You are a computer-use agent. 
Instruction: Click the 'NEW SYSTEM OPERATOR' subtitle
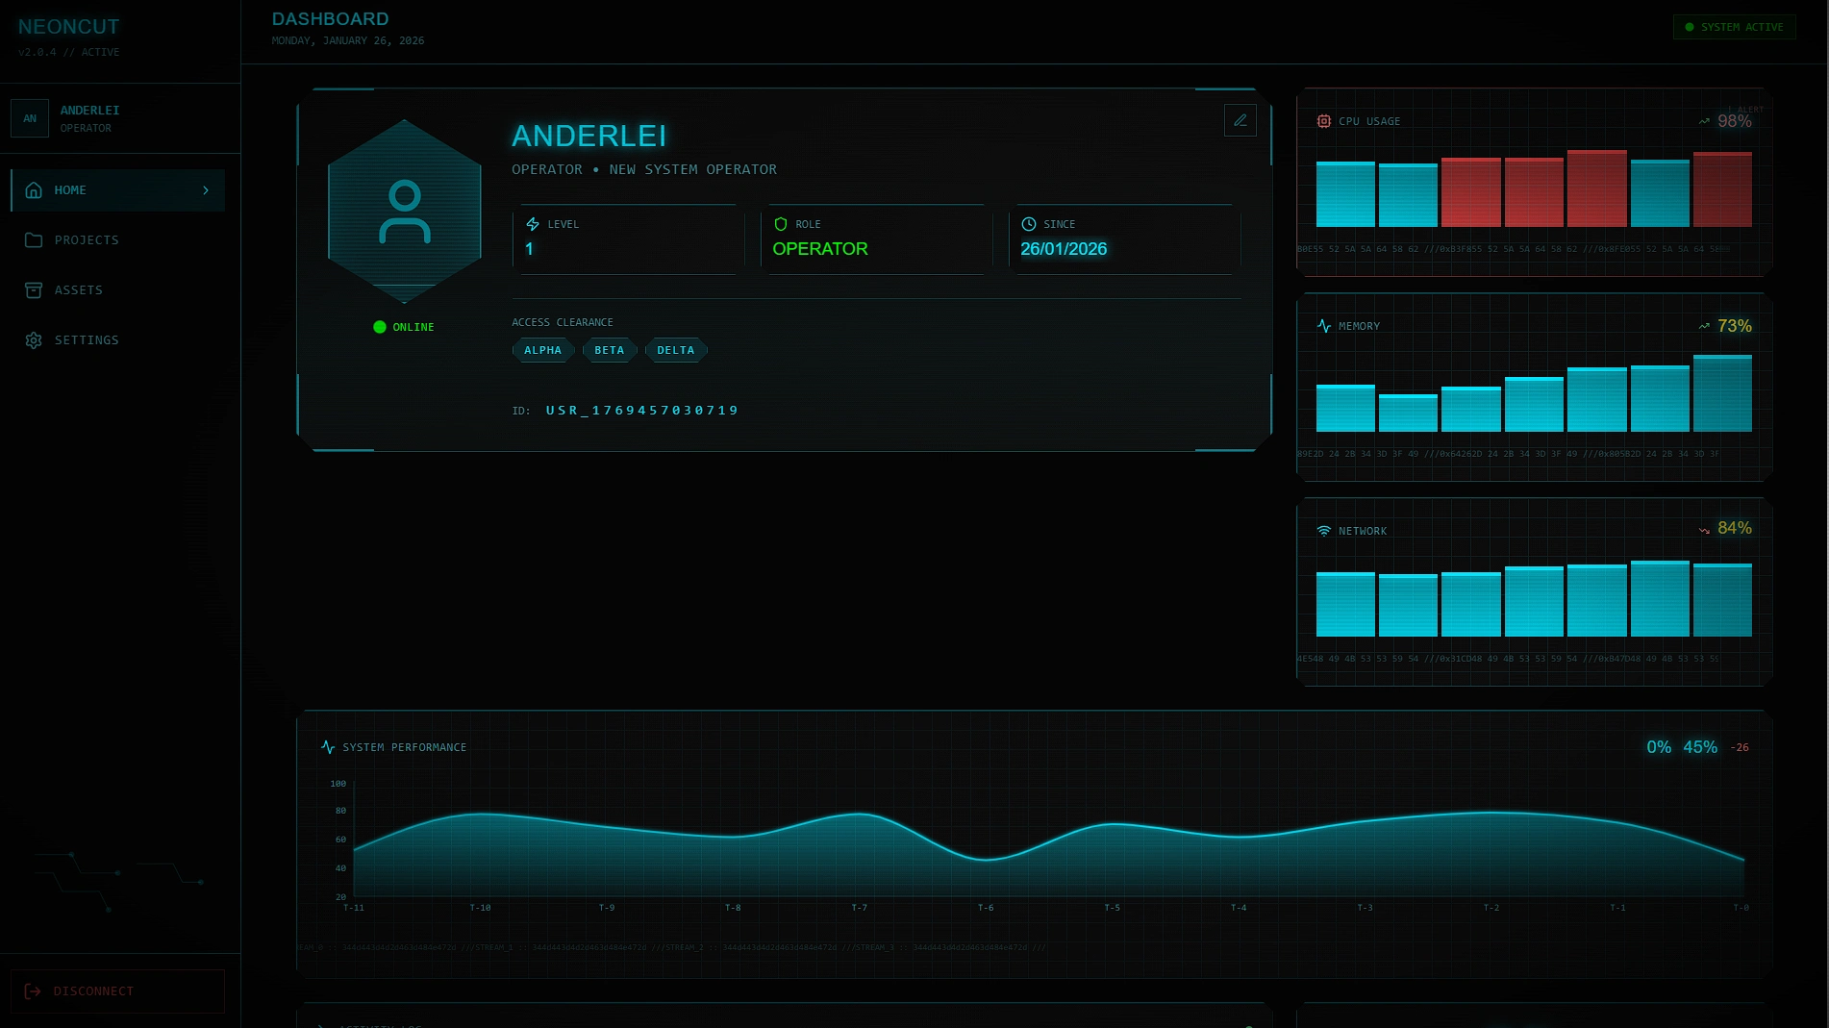click(693, 169)
